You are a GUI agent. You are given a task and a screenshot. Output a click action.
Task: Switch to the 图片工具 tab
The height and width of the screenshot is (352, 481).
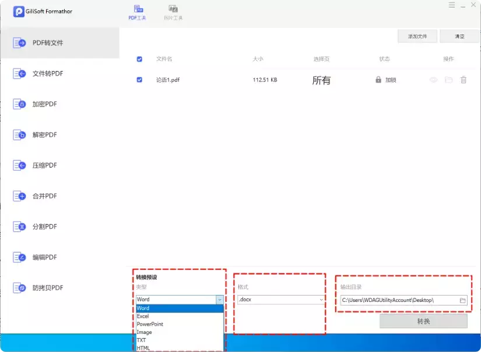(x=172, y=11)
